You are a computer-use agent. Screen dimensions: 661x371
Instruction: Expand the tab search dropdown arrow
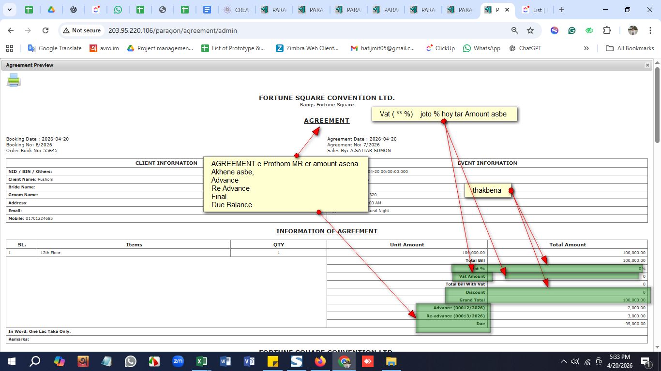pos(10,10)
